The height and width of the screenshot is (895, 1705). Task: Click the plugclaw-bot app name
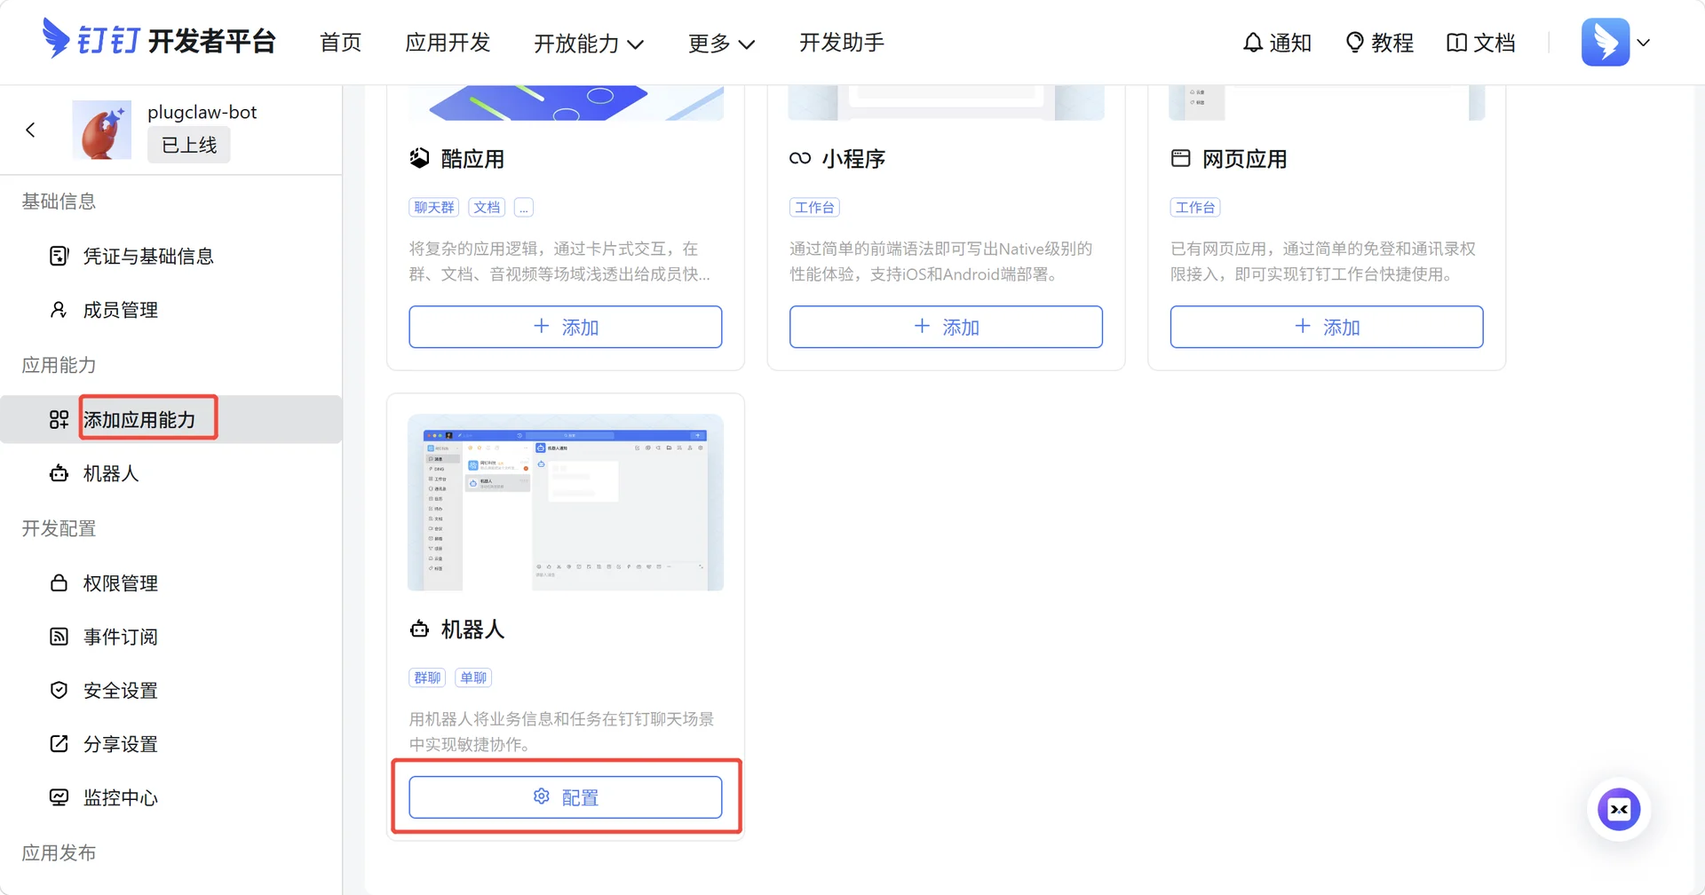202,112
